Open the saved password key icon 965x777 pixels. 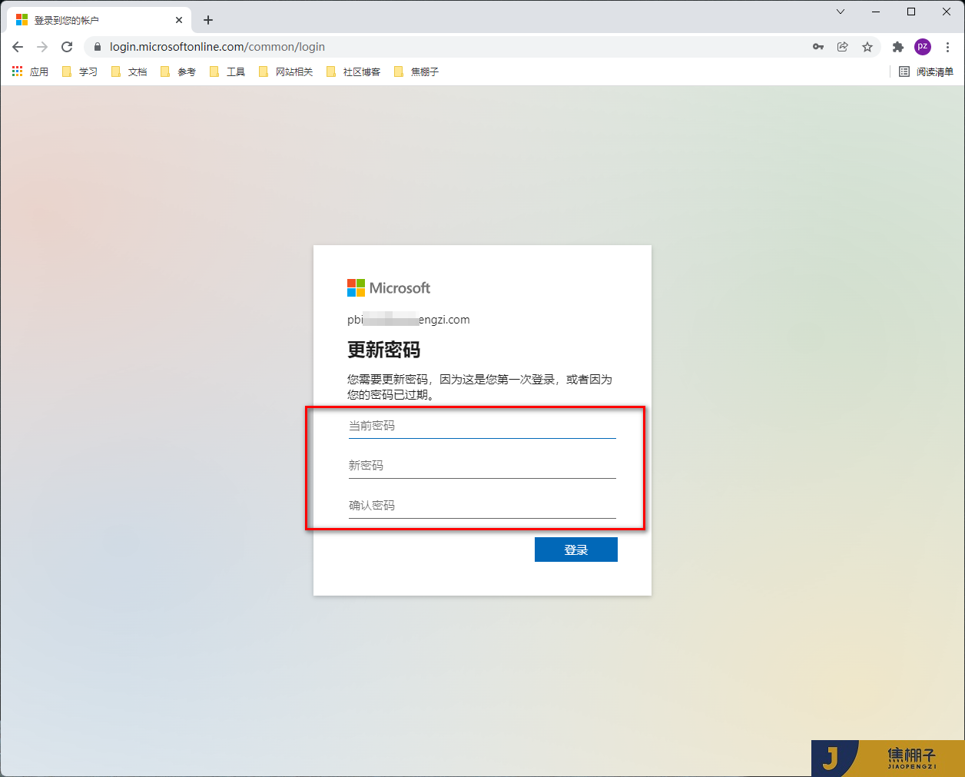pyautogui.click(x=818, y=47)
